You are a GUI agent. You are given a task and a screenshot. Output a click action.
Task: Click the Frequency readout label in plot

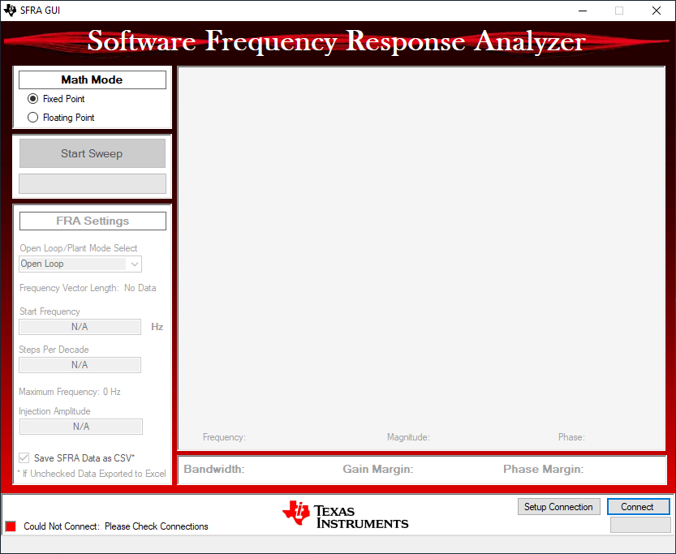click(x=224, y=437)
